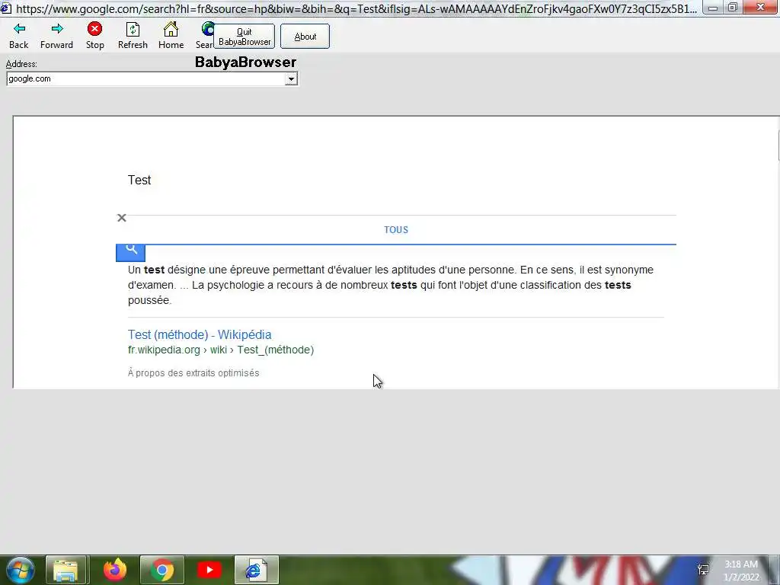Image resolution: width=780 pixels, height=585 pixels.
Task: Open File Explorer from the taskbar
Action: pos(67,570)
